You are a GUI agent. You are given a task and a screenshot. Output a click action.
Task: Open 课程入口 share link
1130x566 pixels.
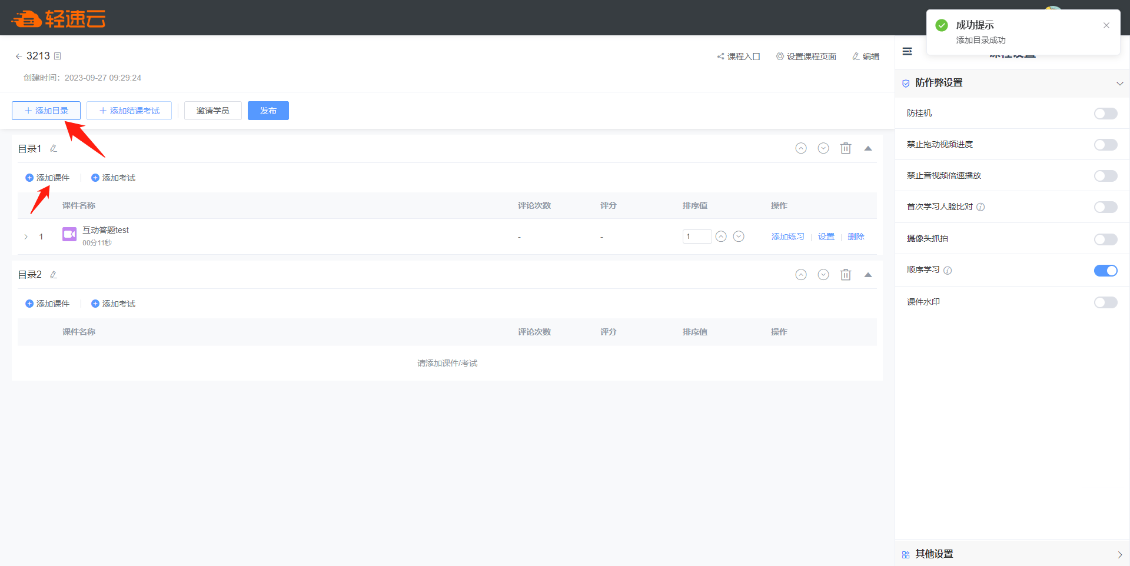[739, 56]
